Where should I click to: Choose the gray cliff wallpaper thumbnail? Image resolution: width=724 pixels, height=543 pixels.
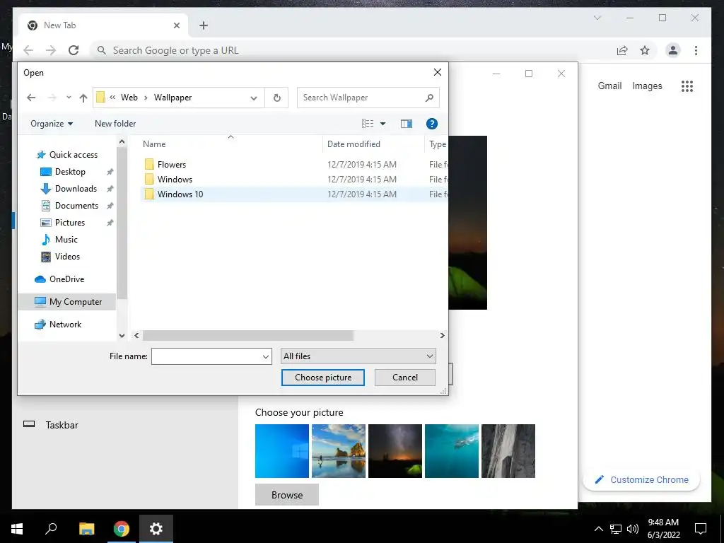(508, 451)
